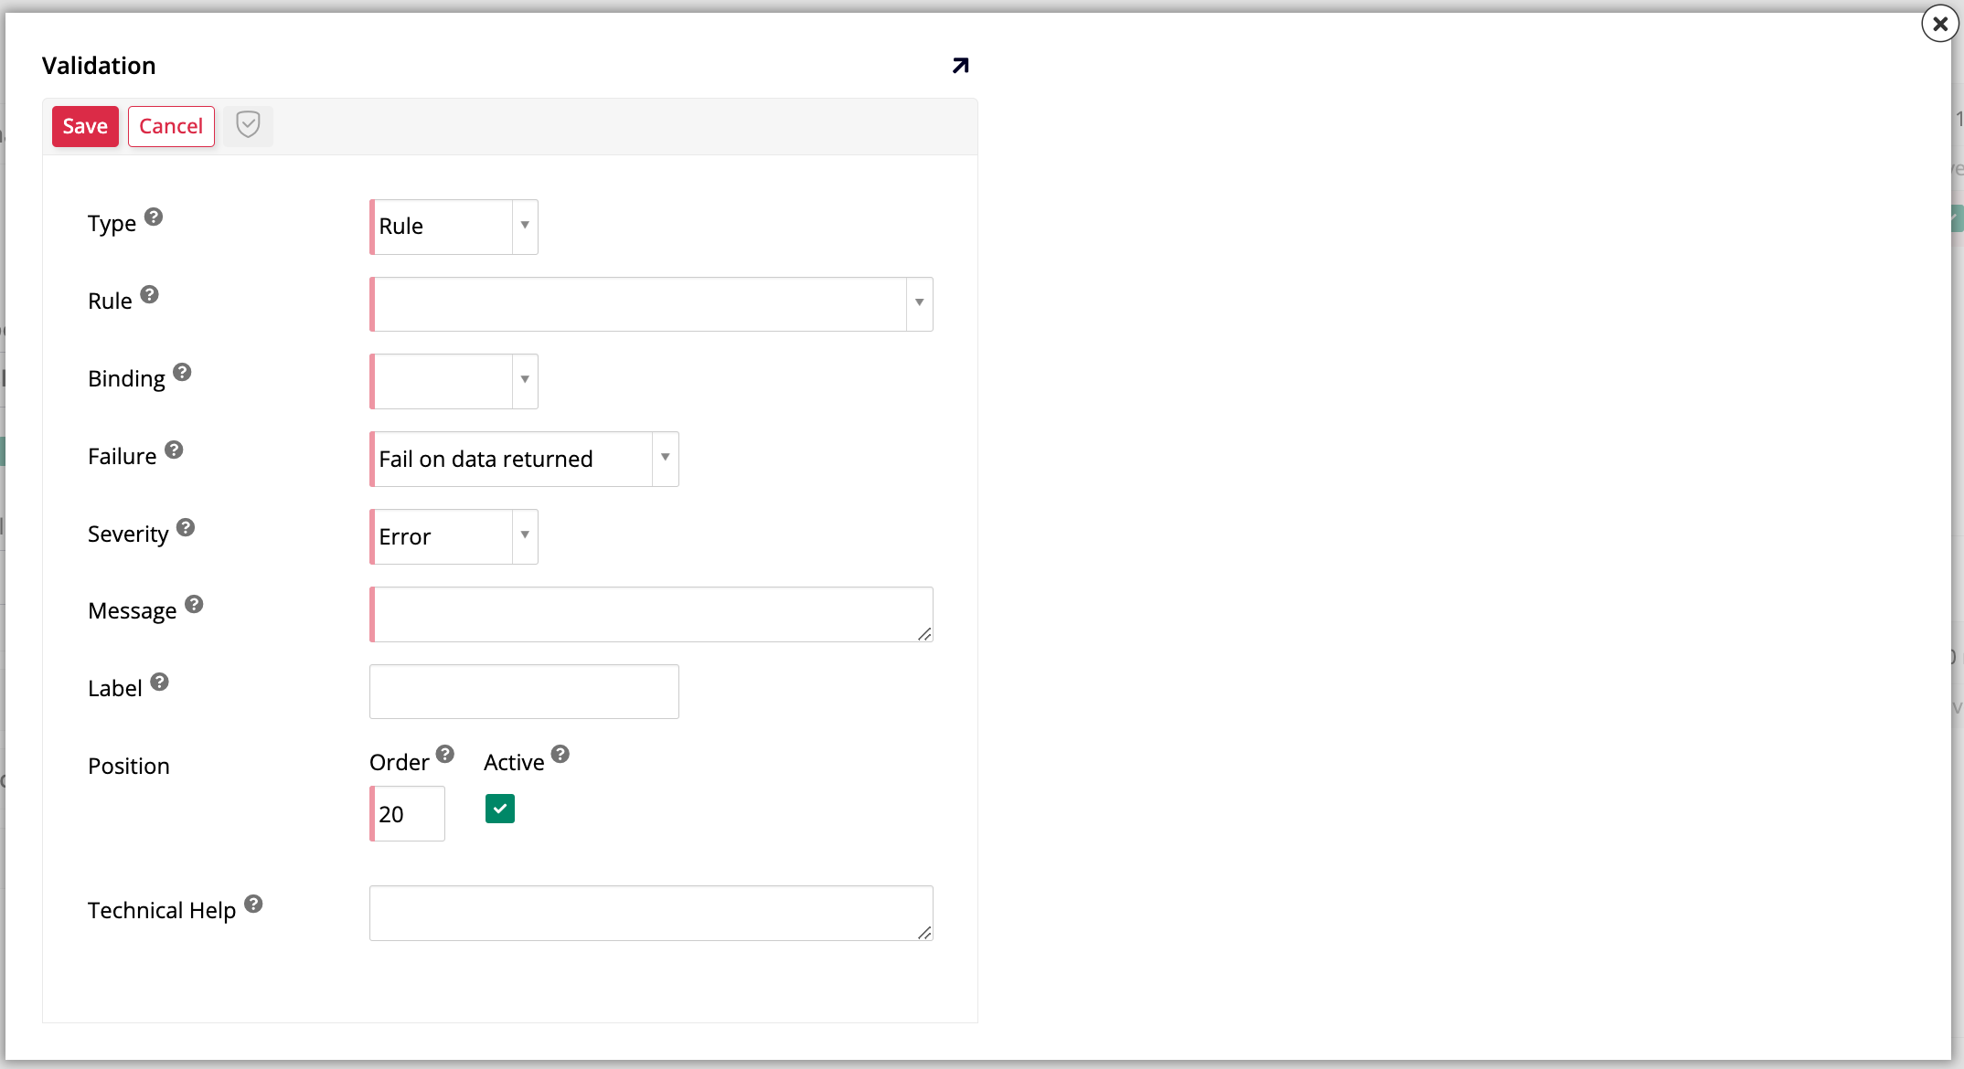Click the Binding help icon
The image size is (1964, 1069).
[x=182, y=372]
